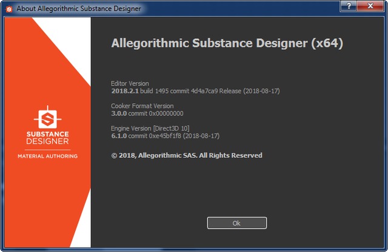
Task: Click the text 'build 1495 commit 4d4a7ca9'
Action: click(x=179, y=91)
